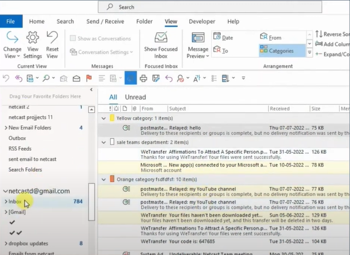Open the File tab

(x=11, y=22)
